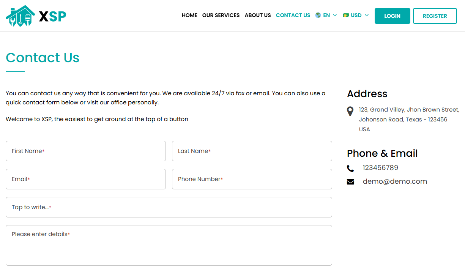Focus the First Name field
The image size is (465, 274).
[86, 151]
